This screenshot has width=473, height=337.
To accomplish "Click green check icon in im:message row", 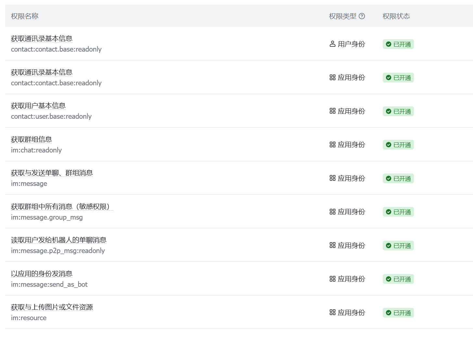I will 389,178.
